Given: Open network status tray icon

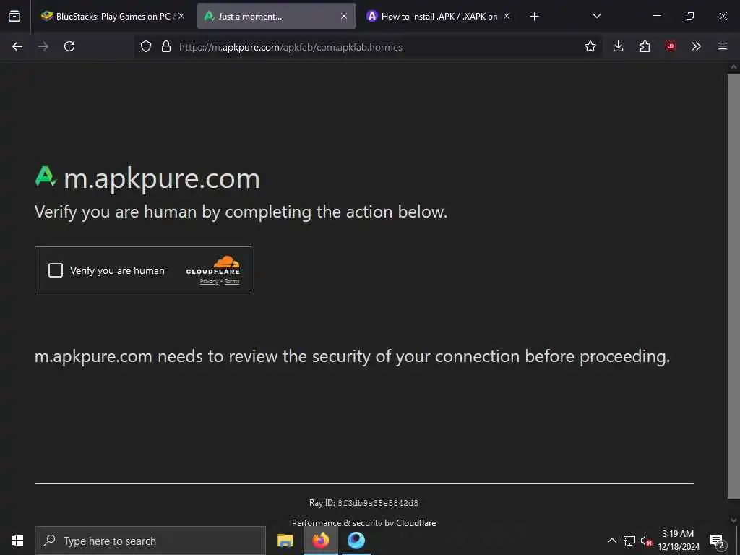Looking at the screenshot, I should point(629,541).
